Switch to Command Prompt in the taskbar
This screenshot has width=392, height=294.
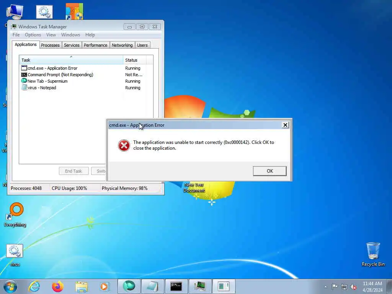pos(176,286)
